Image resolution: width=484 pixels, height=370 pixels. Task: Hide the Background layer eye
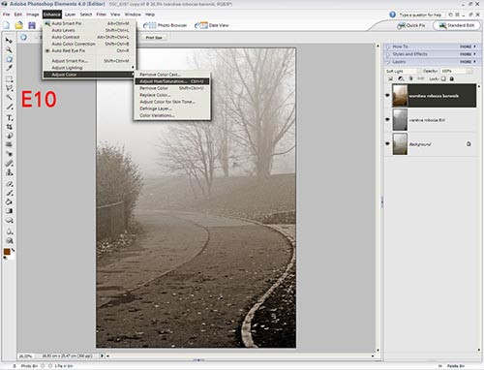click(388, 143)
